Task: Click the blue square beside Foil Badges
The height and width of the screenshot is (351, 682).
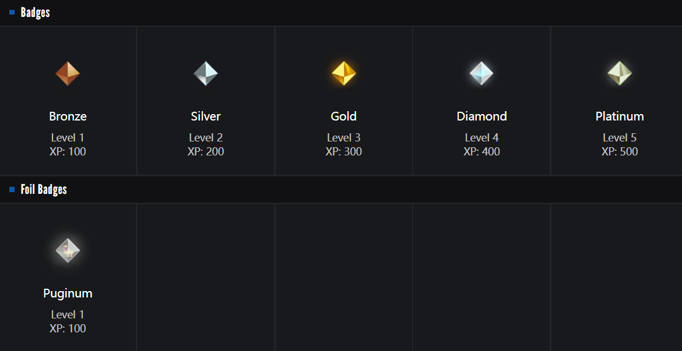Action: [x=12, y=189]
